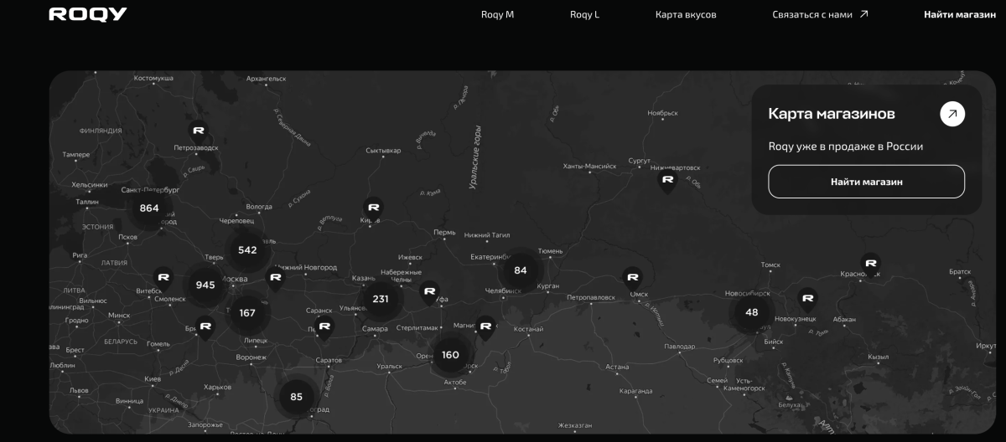
Task: Click the ROQY logo in the header
Action: click(x=88, y=14)
